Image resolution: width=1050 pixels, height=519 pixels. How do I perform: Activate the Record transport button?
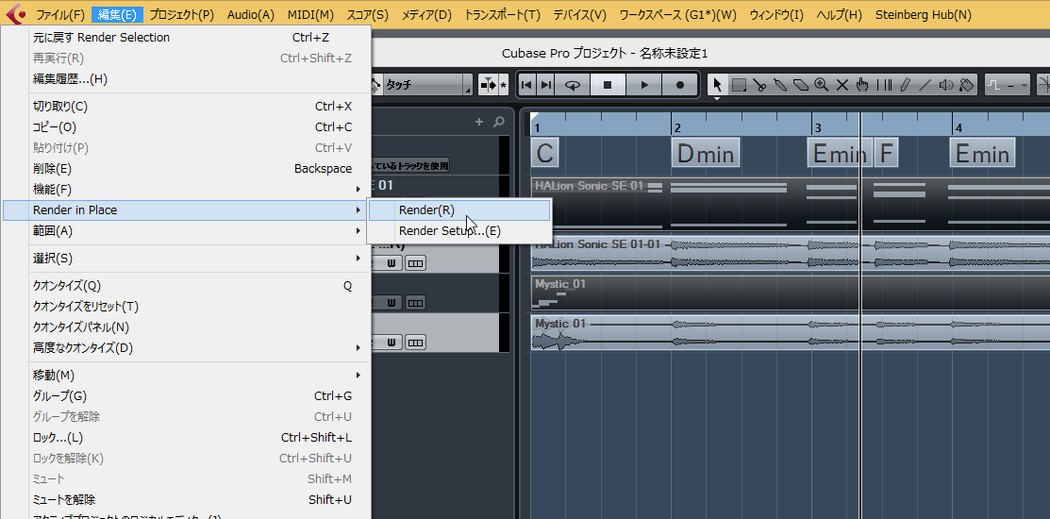click(679, 85)
